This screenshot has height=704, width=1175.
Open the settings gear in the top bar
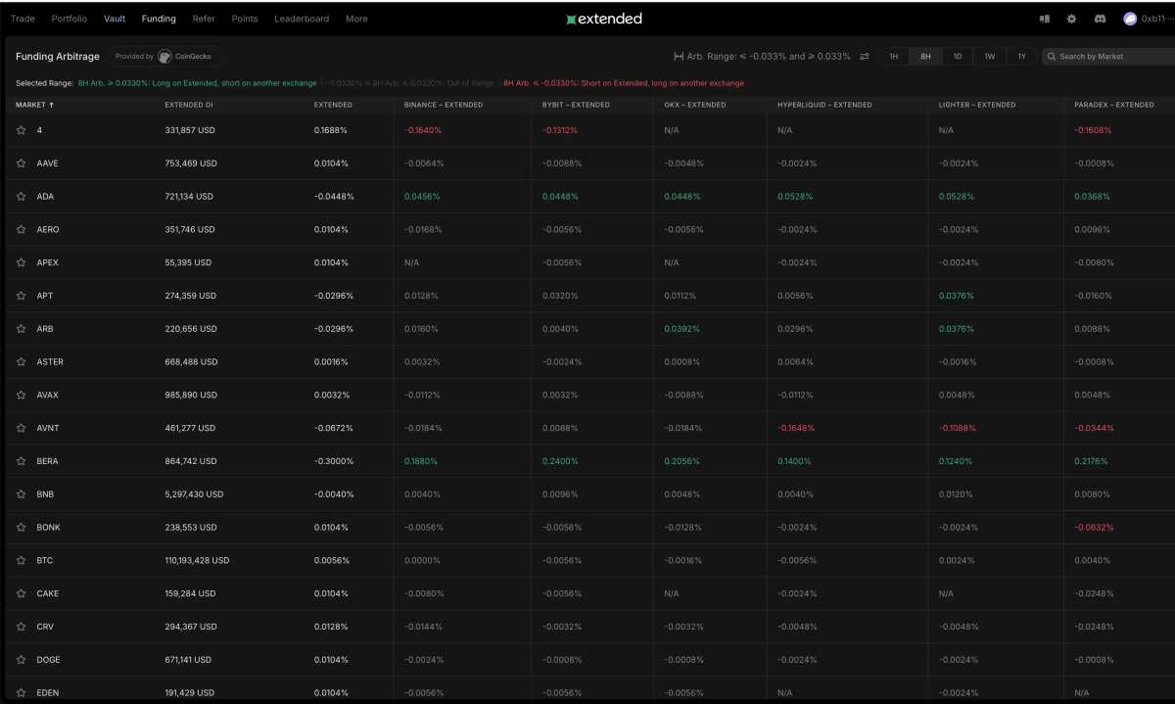(1070, 18)
